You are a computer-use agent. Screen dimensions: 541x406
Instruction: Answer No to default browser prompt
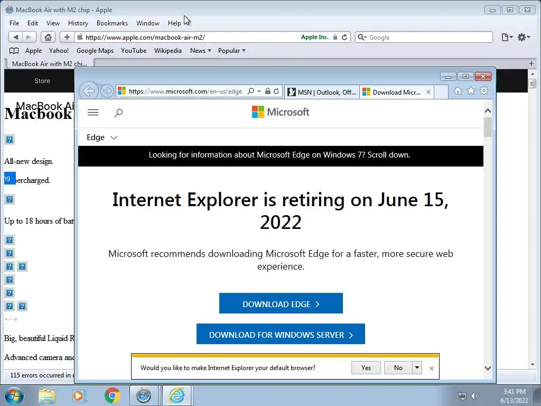tap(398, 368)
